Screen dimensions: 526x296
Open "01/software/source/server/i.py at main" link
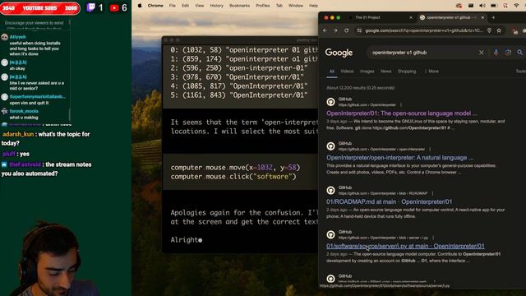(x=405, y=247)
